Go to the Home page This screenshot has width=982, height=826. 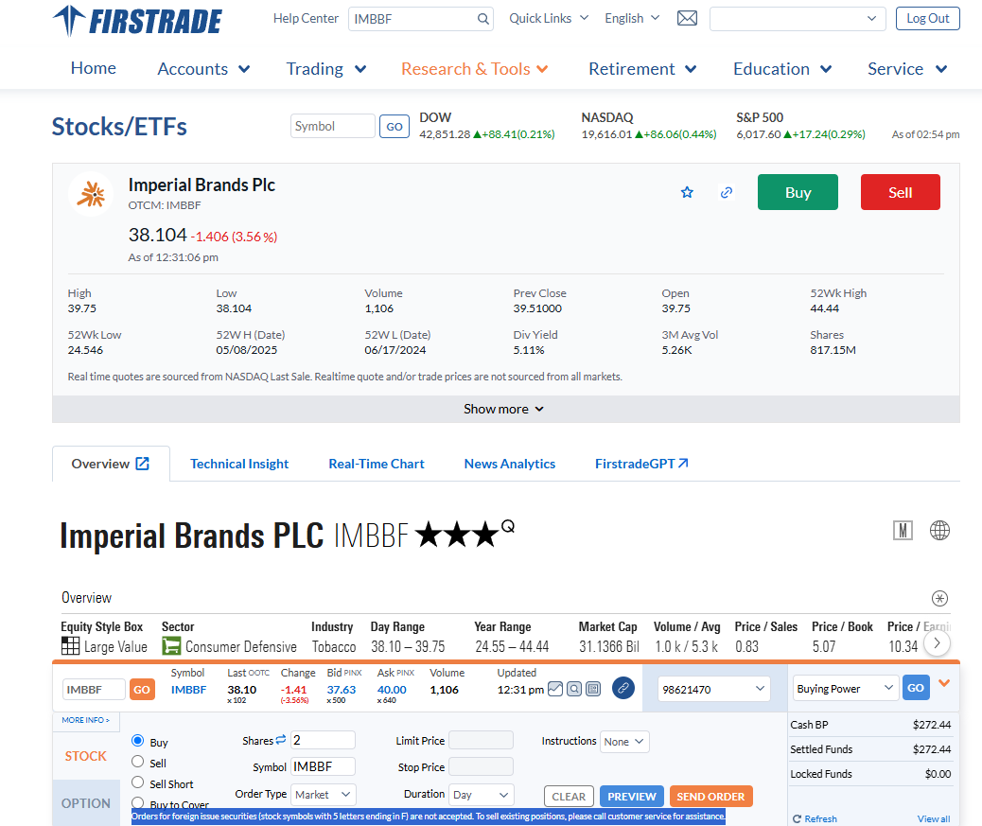[94, 67]
